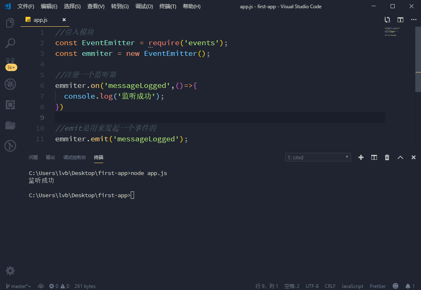
Task: Show errors and warnings count in status bar
Action: pyautogui.click(x=59, y=286)
